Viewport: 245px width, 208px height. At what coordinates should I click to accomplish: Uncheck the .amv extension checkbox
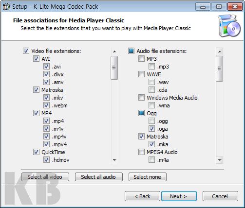(x=46, y=82)
